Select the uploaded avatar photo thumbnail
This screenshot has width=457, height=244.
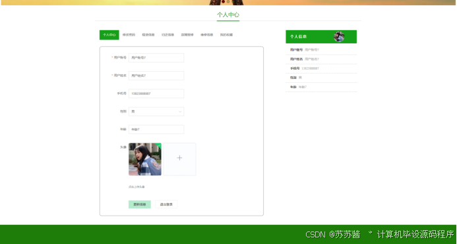pyautogui.click(x=145, y=159)
